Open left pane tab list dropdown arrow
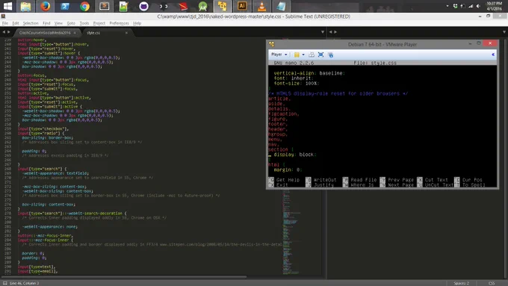 point(323,32)
